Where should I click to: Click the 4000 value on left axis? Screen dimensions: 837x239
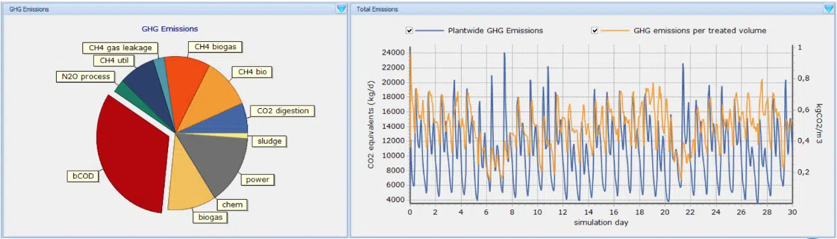point(395,200)
